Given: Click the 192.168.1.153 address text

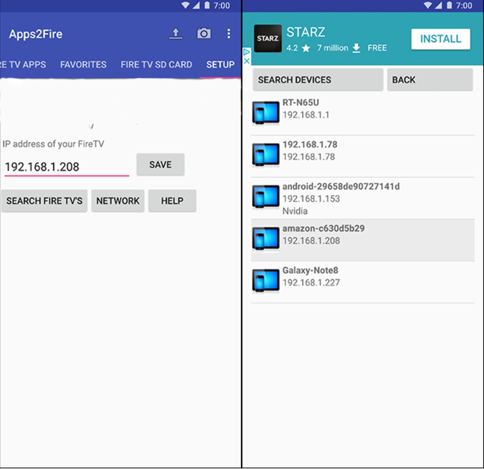Looking at the screenshot, I should [311, 199].
